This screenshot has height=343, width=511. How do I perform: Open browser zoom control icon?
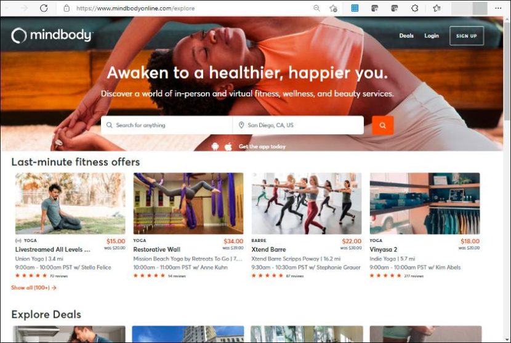point(316,8)
